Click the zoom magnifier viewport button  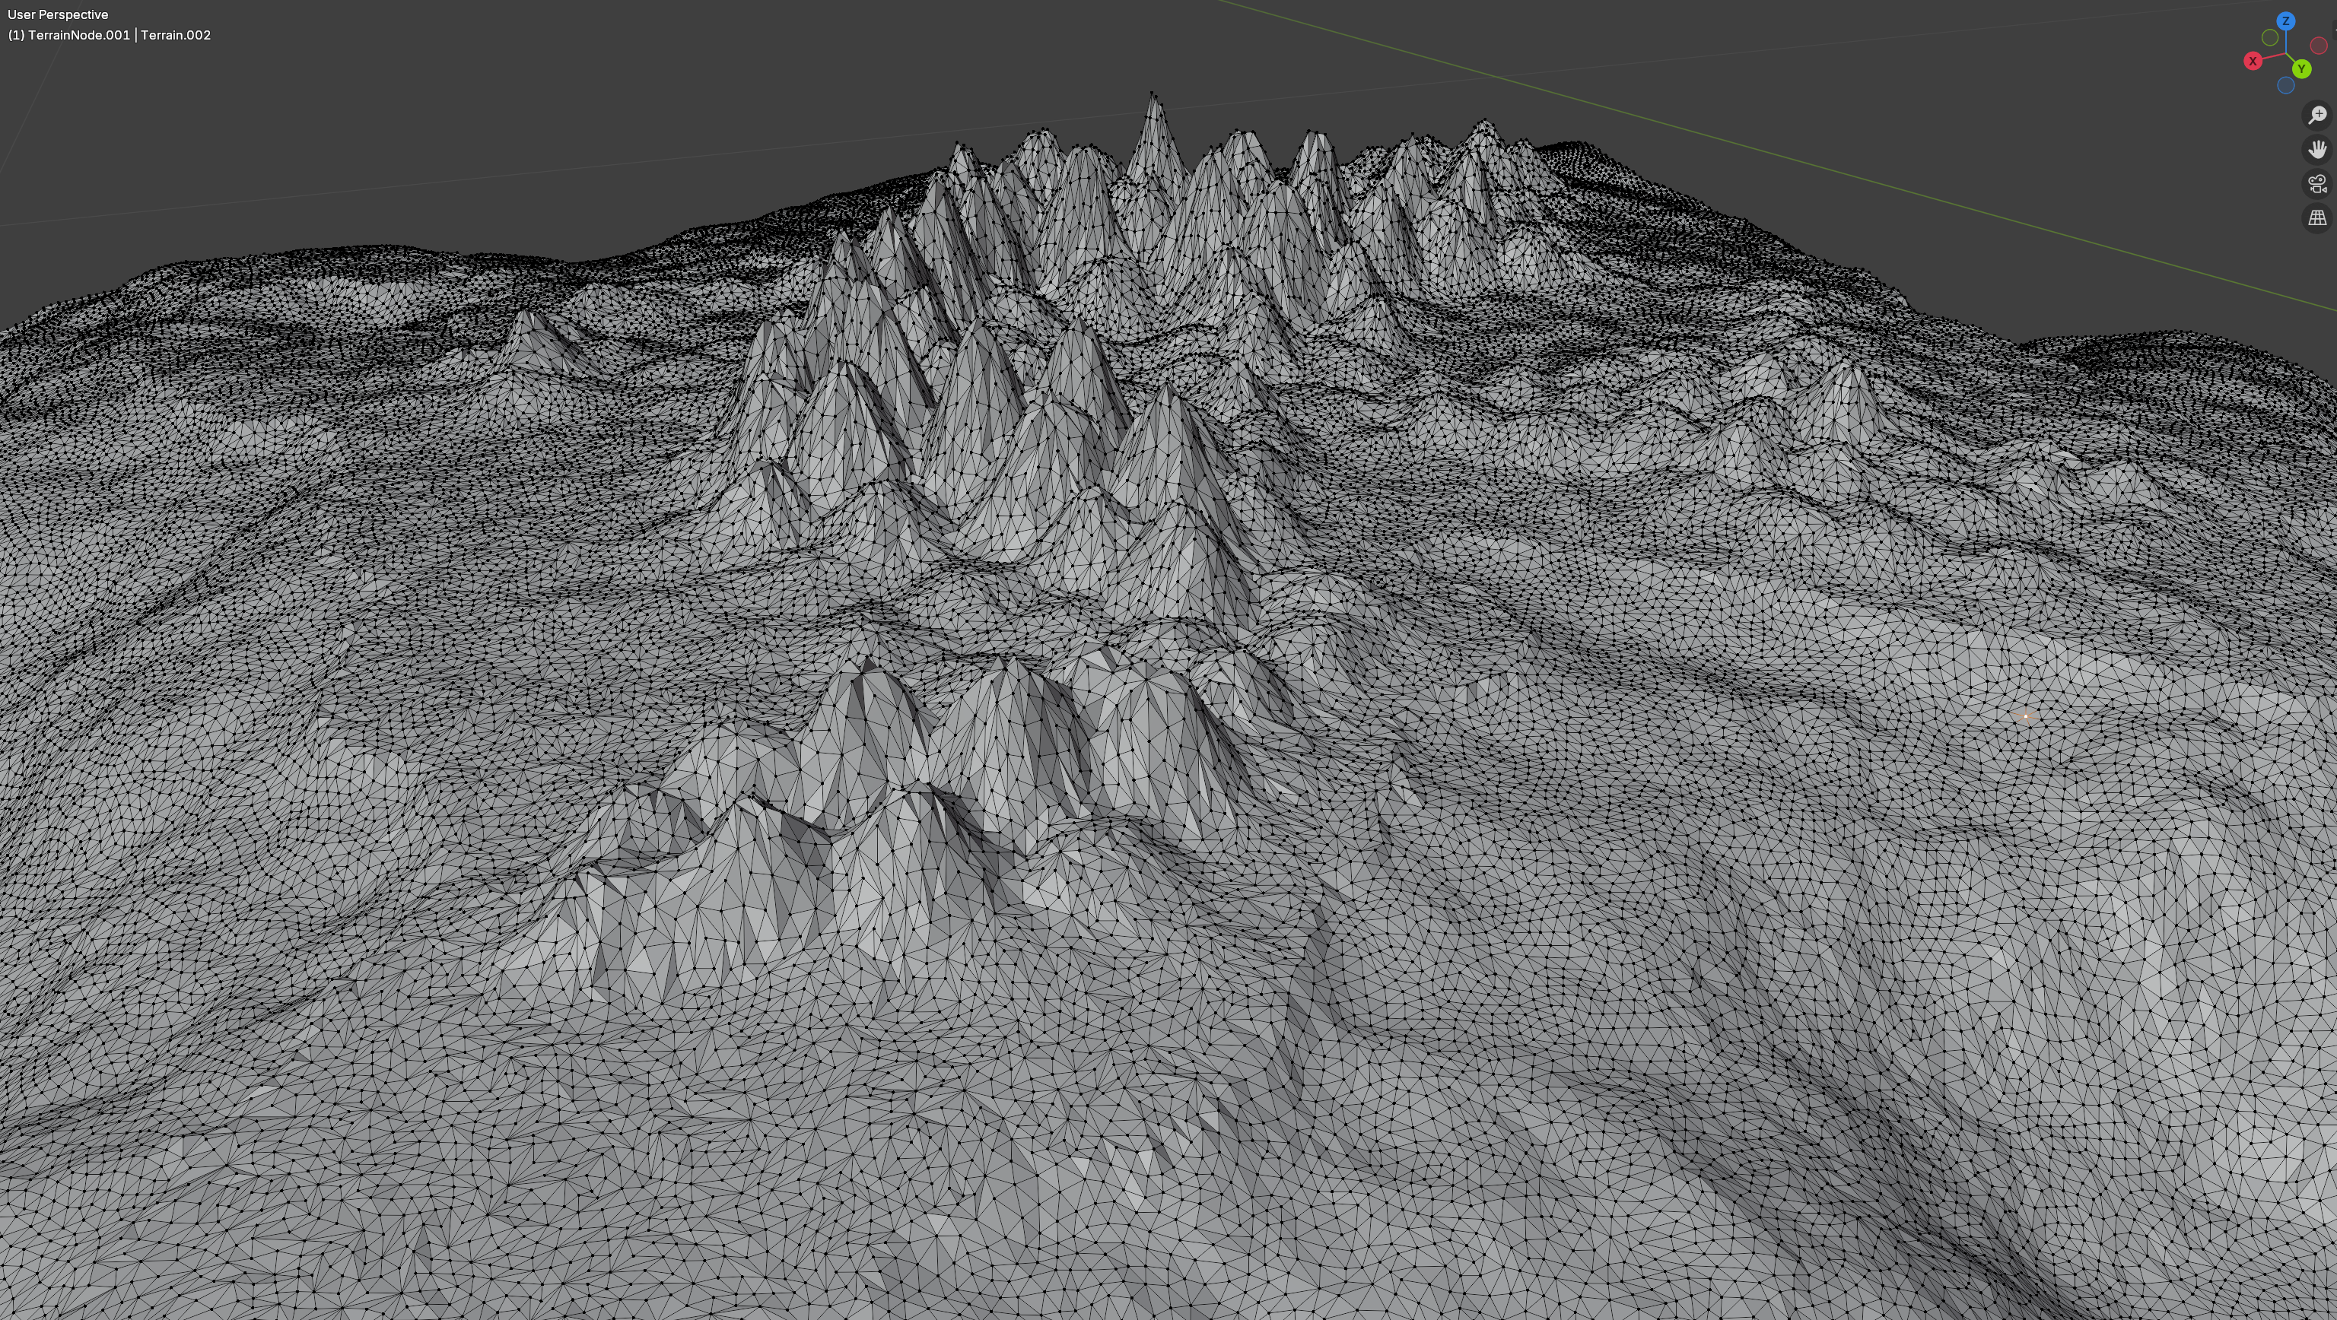2318,115
